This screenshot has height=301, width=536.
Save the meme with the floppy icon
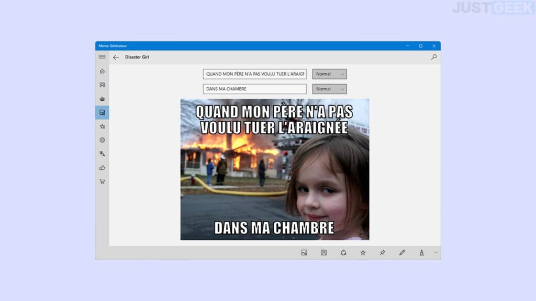point(323,252)
